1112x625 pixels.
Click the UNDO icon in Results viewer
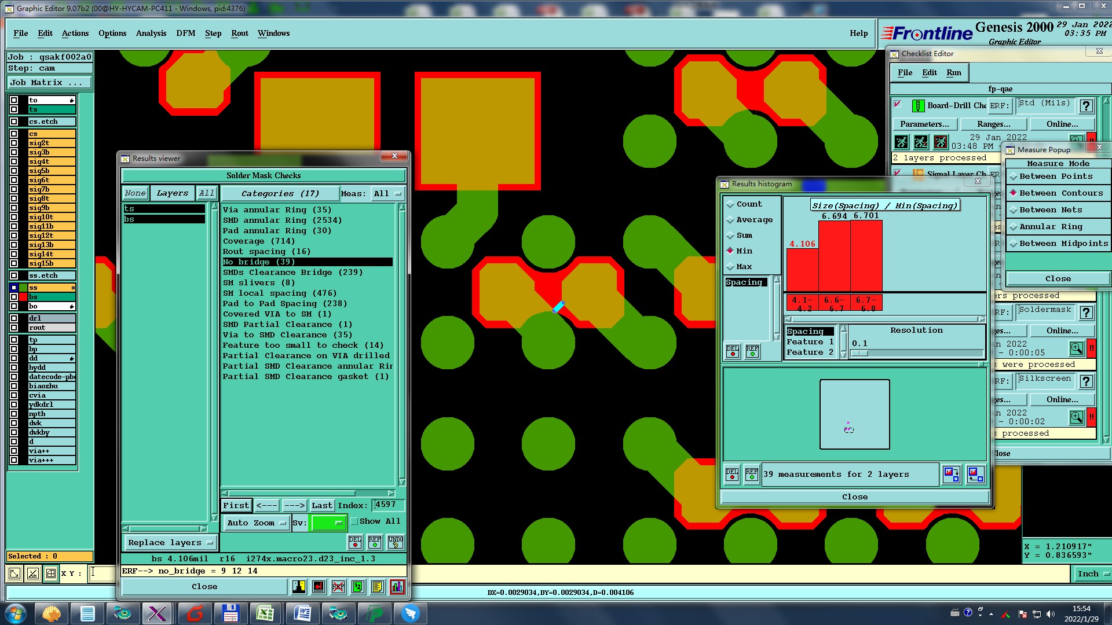[396, 542]
